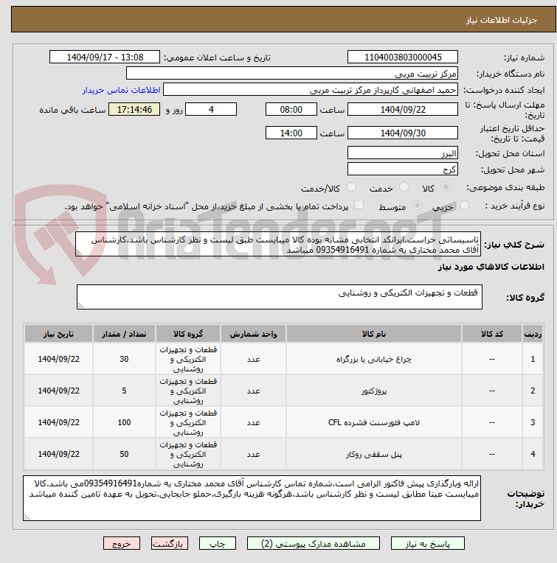Image resolution: width=557 pixels, height=563 pixels.
Task: Click the remaining days field showing 4
Action: coord(211,109)
